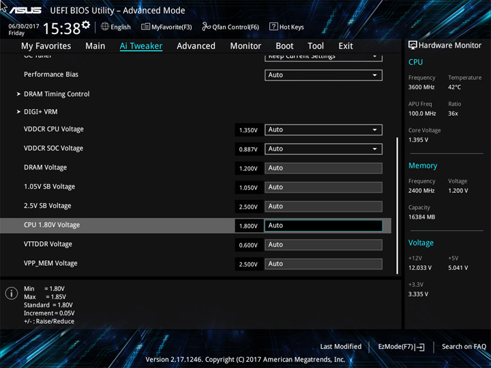The image size is (491, 368).
Task: Select the Performance Bias label
Action: [51, 74]
